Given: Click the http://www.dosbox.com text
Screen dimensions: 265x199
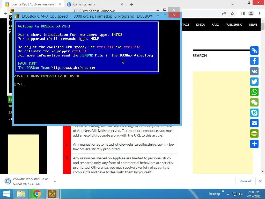Looking at the screenshot, I should coord(73,68).
